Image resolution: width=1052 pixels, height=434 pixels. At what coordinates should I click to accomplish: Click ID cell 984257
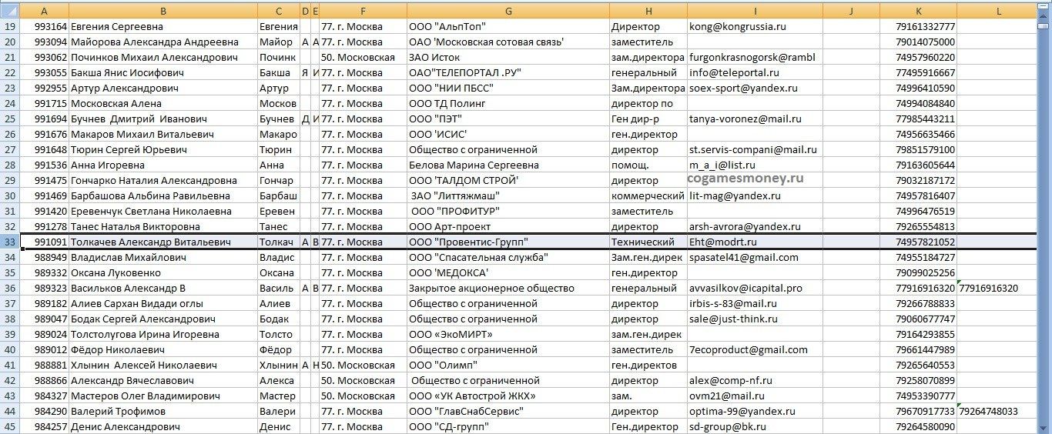click(x=44, y=426)
